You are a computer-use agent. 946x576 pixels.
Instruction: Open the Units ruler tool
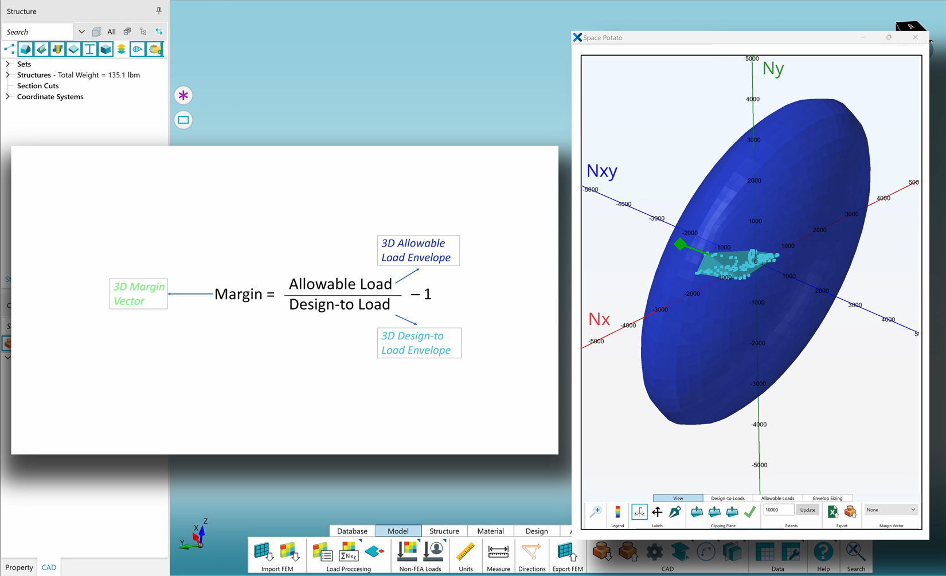tap(466, 552)
